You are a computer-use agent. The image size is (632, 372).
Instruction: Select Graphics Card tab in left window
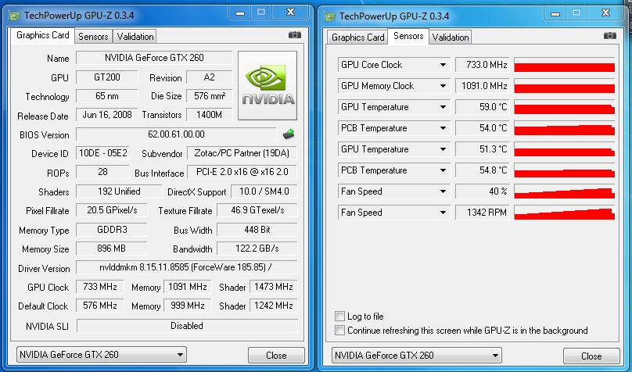point(43,35)
